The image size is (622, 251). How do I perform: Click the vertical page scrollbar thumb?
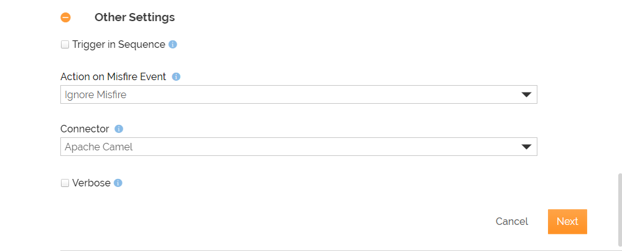(x=620, y=209)
